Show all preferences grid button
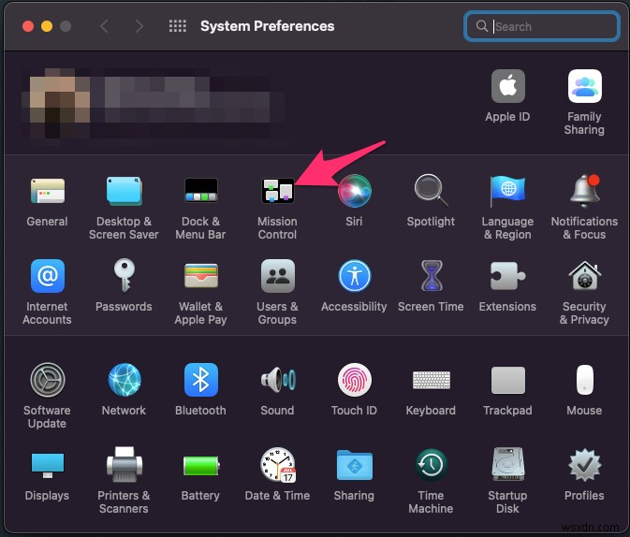 177,26
